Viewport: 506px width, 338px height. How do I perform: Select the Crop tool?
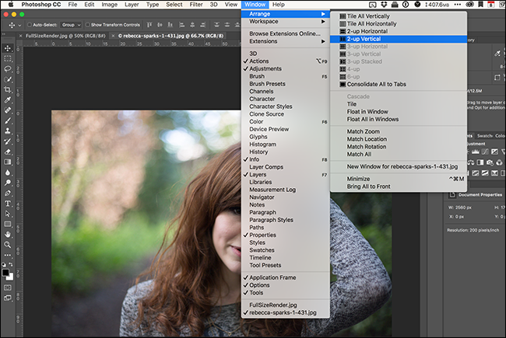click(8, 90)
